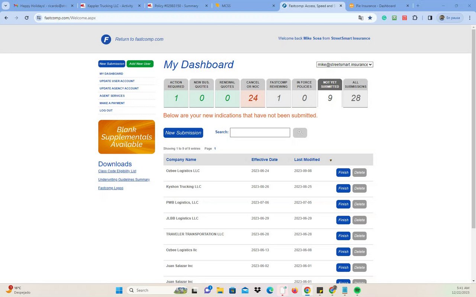Open the Windows Start menu
Image resolution: width=476 pixels, height=297 pixels.
[119, 290]
